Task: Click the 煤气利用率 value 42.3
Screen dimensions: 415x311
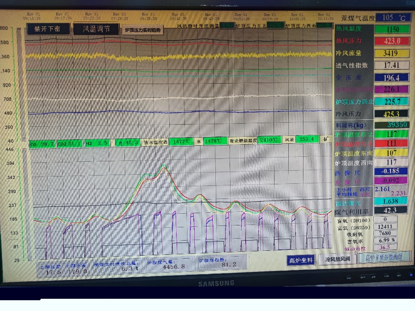Action: click(x=391, y=210)
